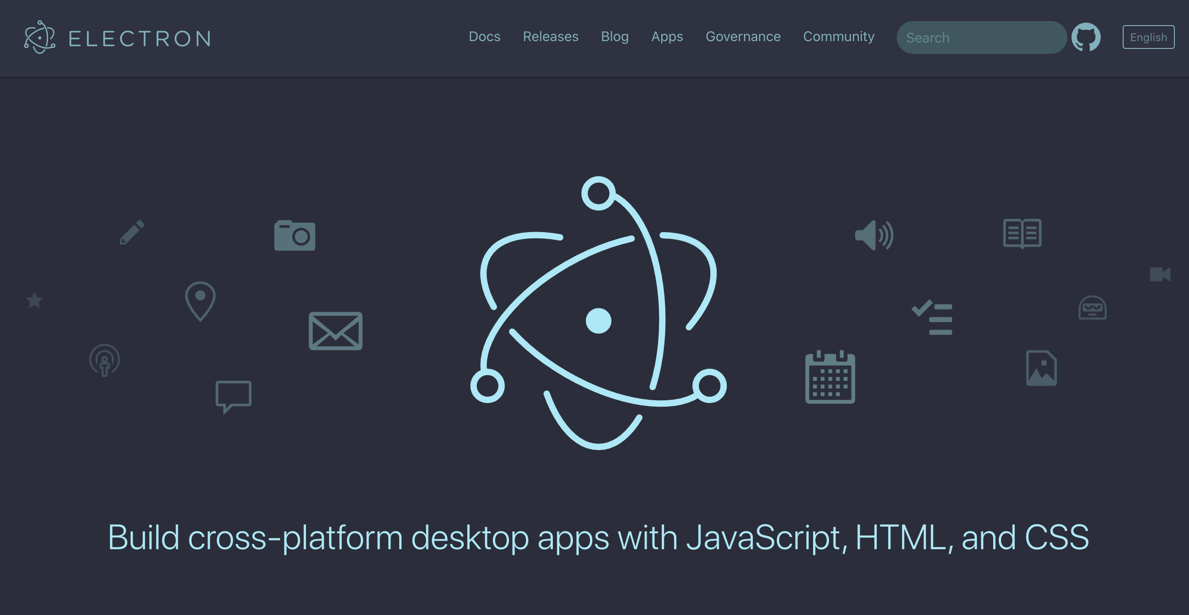Open the Community menu item
Image resolution: width=1189 pixels, height=615 pixels.
(x=839, y=37)
